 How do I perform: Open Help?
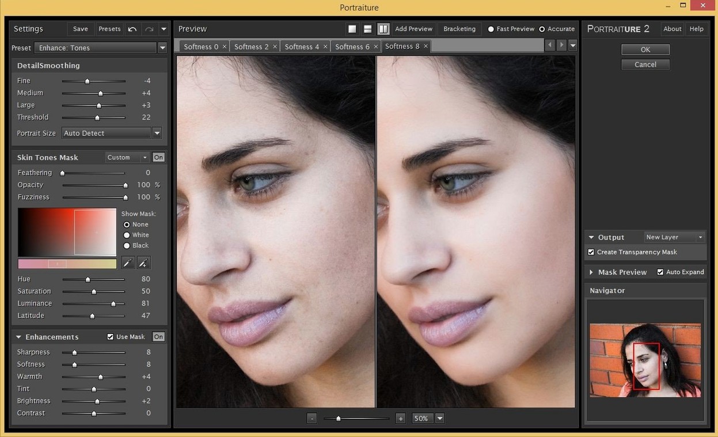click(x=697, y=29)
